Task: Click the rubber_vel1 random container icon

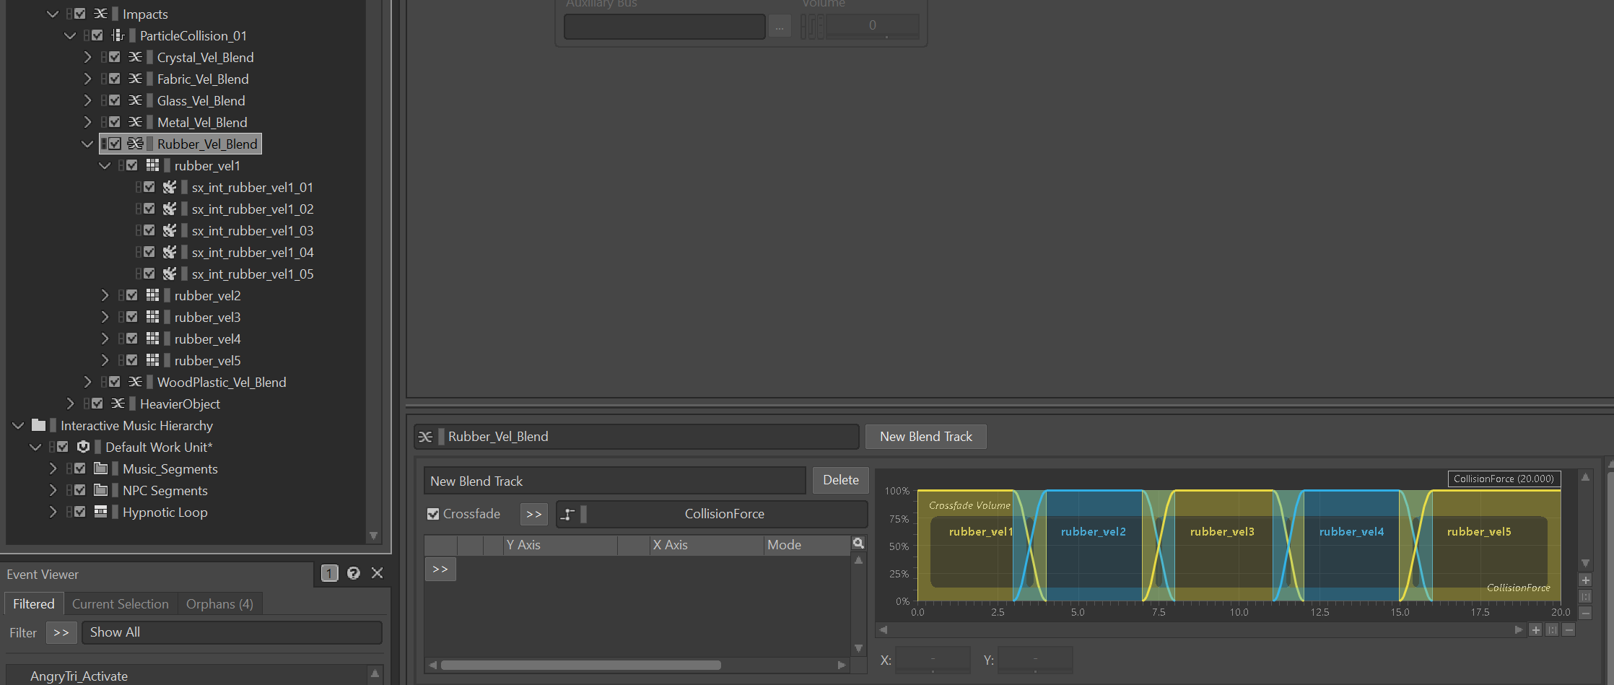Action: click(152, 165)
